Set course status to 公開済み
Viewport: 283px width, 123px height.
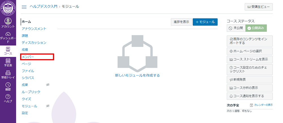click(x=256, y=28)
